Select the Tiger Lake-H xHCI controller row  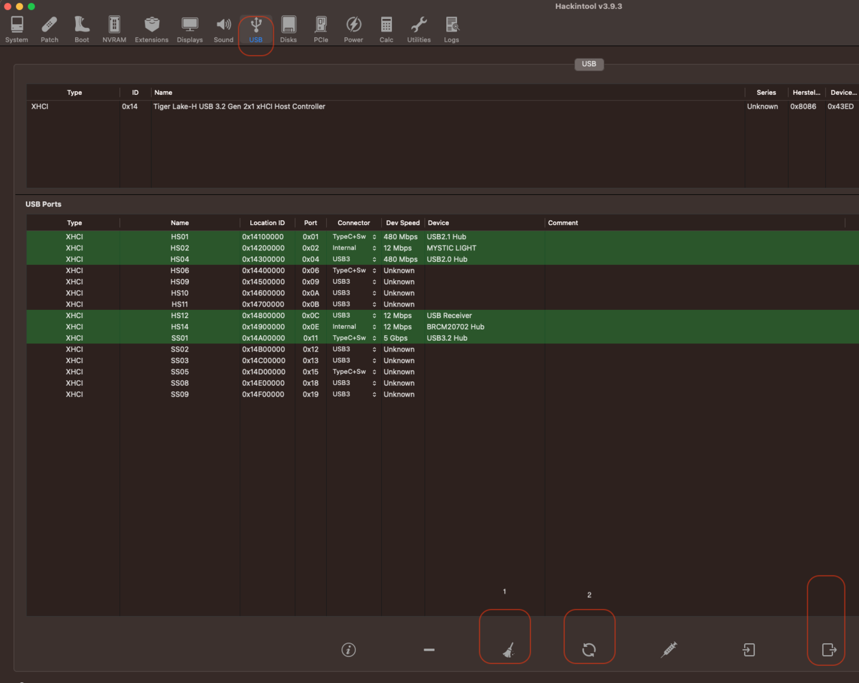[239, 107]
